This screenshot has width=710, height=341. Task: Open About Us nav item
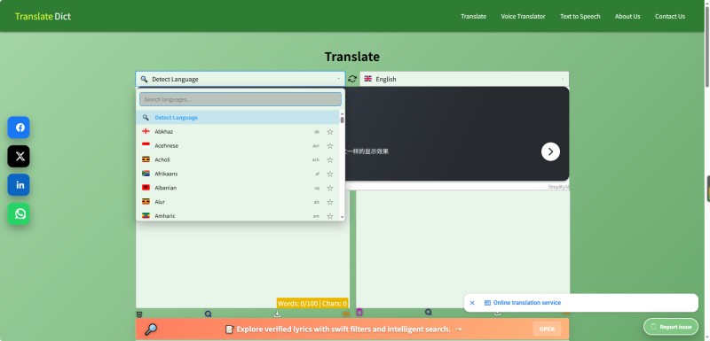[627, 16]
